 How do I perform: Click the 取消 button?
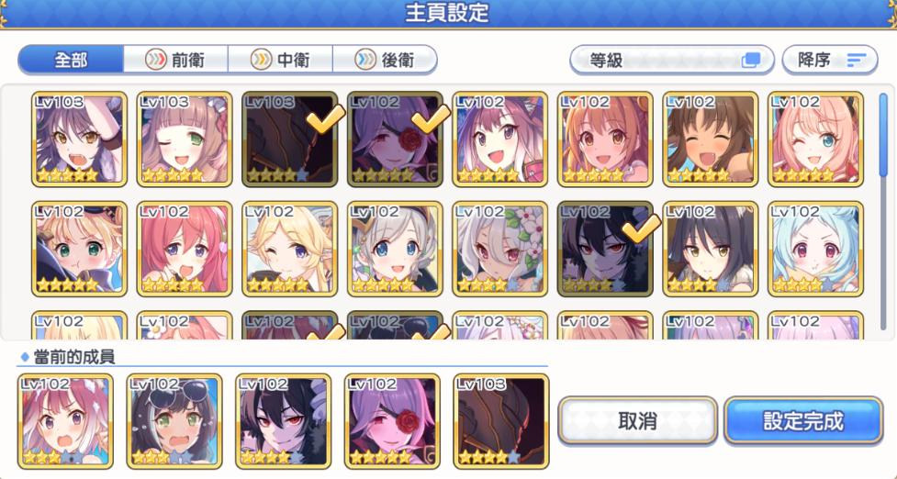[x=637, y=420]
